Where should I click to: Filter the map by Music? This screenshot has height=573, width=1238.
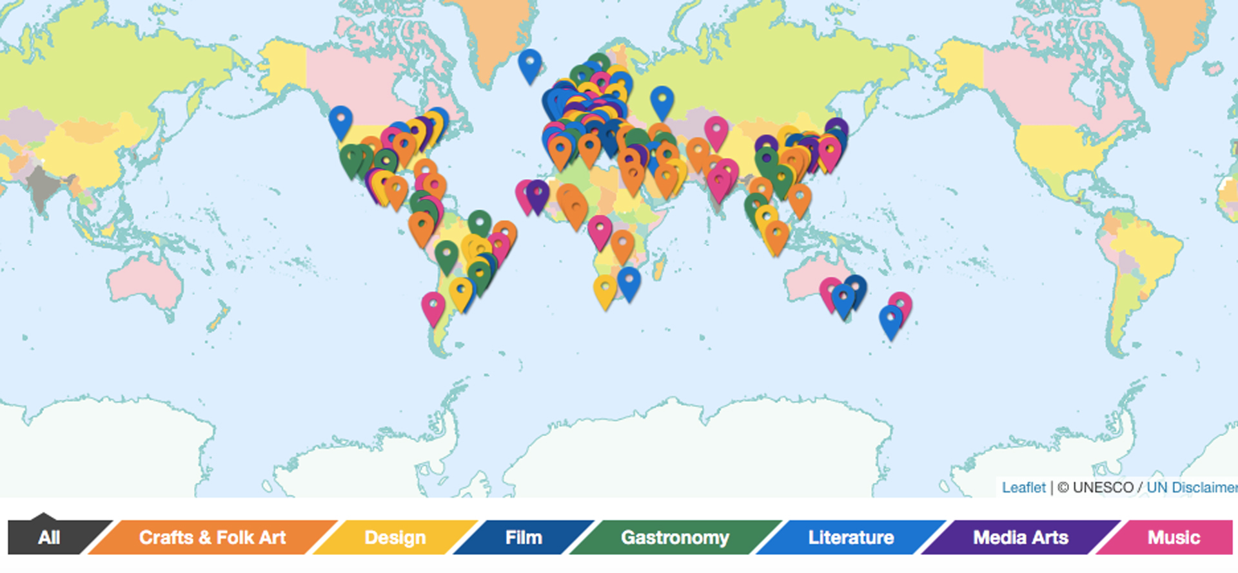1172,537
